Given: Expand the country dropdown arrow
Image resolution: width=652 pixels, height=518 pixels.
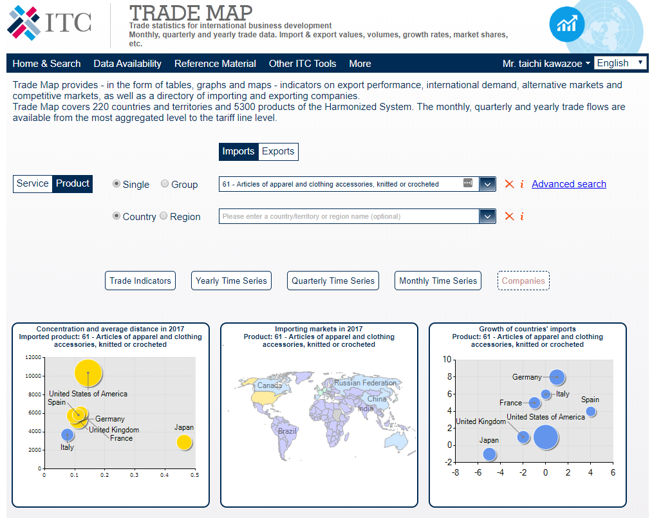Looking at the screenshot, I should 487,216.
